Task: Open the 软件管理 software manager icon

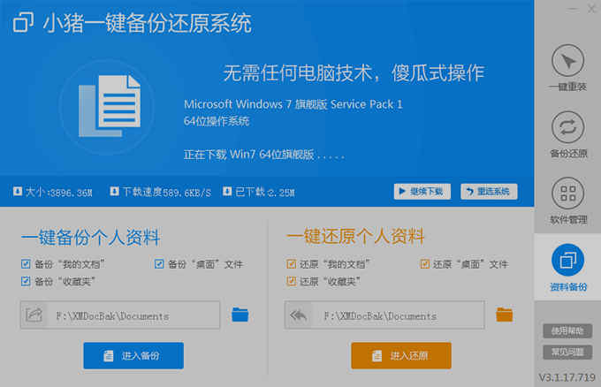Action: [567, 193]
